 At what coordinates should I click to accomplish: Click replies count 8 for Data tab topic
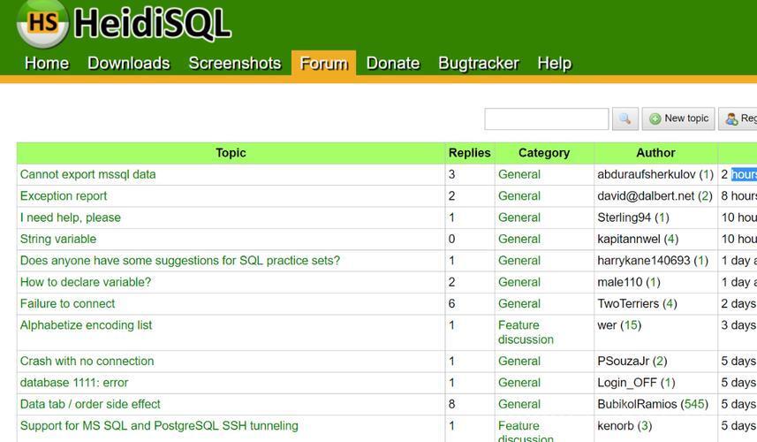[451, 404]
